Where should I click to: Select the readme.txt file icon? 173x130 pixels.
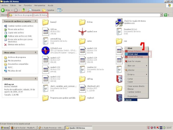point(82,70)
